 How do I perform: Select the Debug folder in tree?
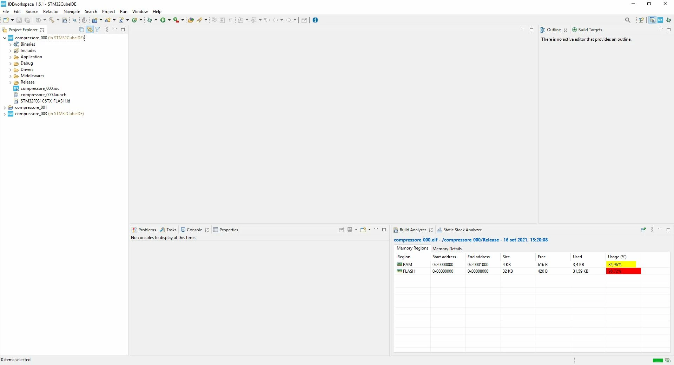click(x=27, y=63)
